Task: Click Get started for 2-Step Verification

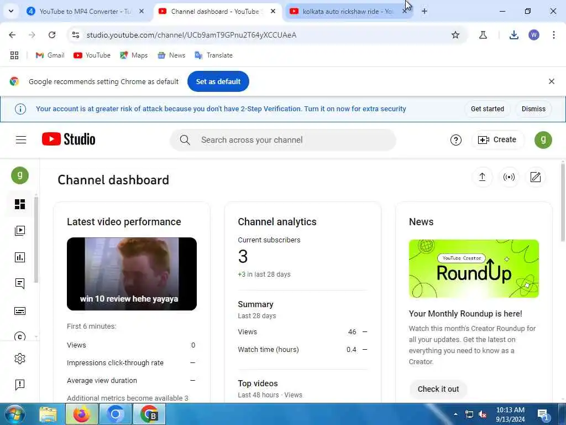Action: click(488, 109)
